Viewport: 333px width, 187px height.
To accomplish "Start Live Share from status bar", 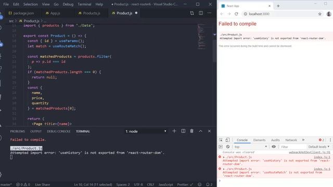I will coord(42,185).
